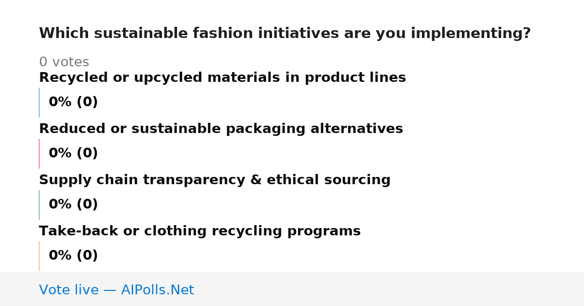The image size is (584, 306).
Task: Click the orange bar for take-back programs
Action: [x=39, y=256]
